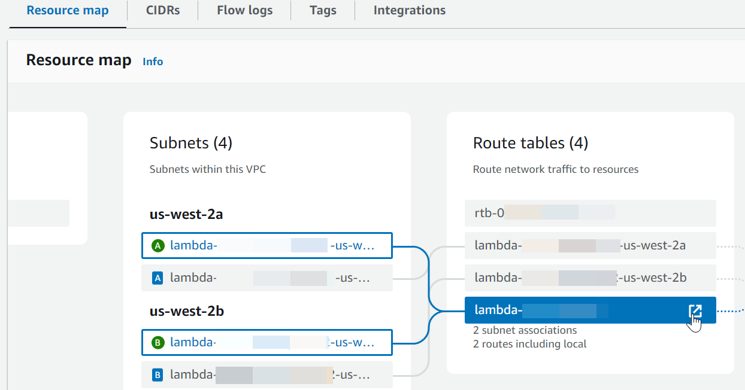Switch to the Flow logs tab
The image size is (745, 390).
pos(244,11)
